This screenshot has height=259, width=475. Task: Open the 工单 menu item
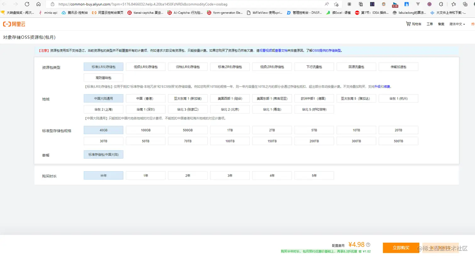(430, 24)
